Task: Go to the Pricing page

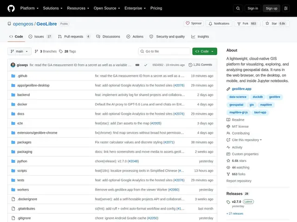Action: pyautogui.click(x=156, y=8)
